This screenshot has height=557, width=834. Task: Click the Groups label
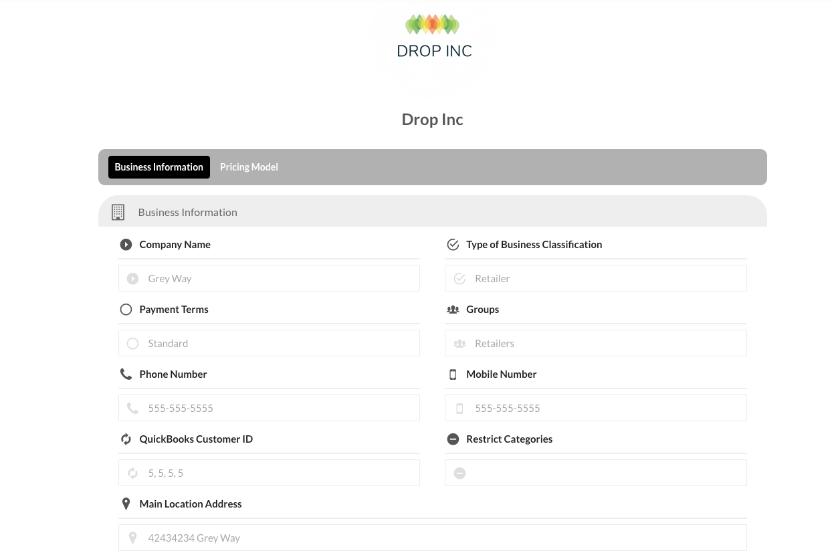pos(483,310)
